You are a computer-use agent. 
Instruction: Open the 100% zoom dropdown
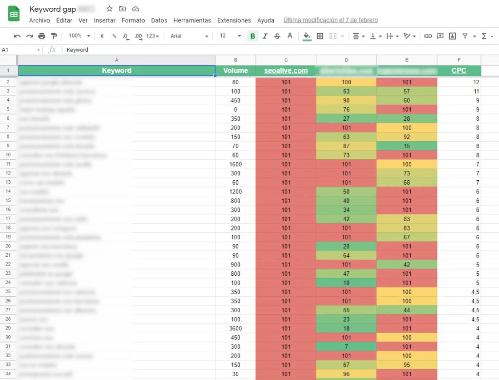pos(79,36)
